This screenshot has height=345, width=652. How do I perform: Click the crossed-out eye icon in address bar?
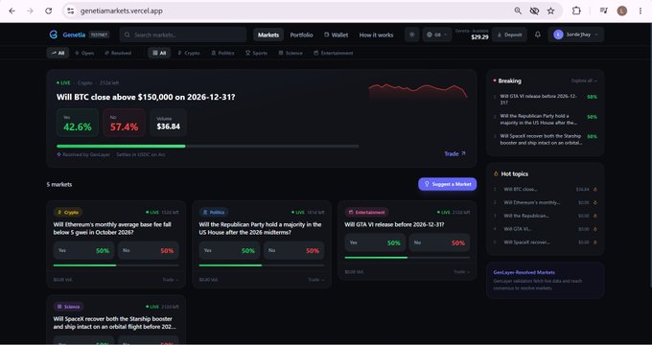tap(534, 11)
